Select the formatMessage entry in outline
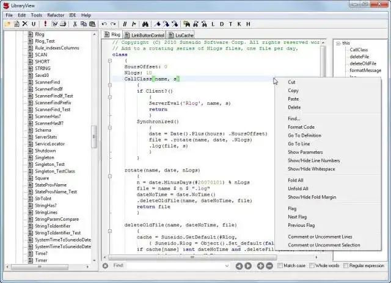 tap(365, 70)
